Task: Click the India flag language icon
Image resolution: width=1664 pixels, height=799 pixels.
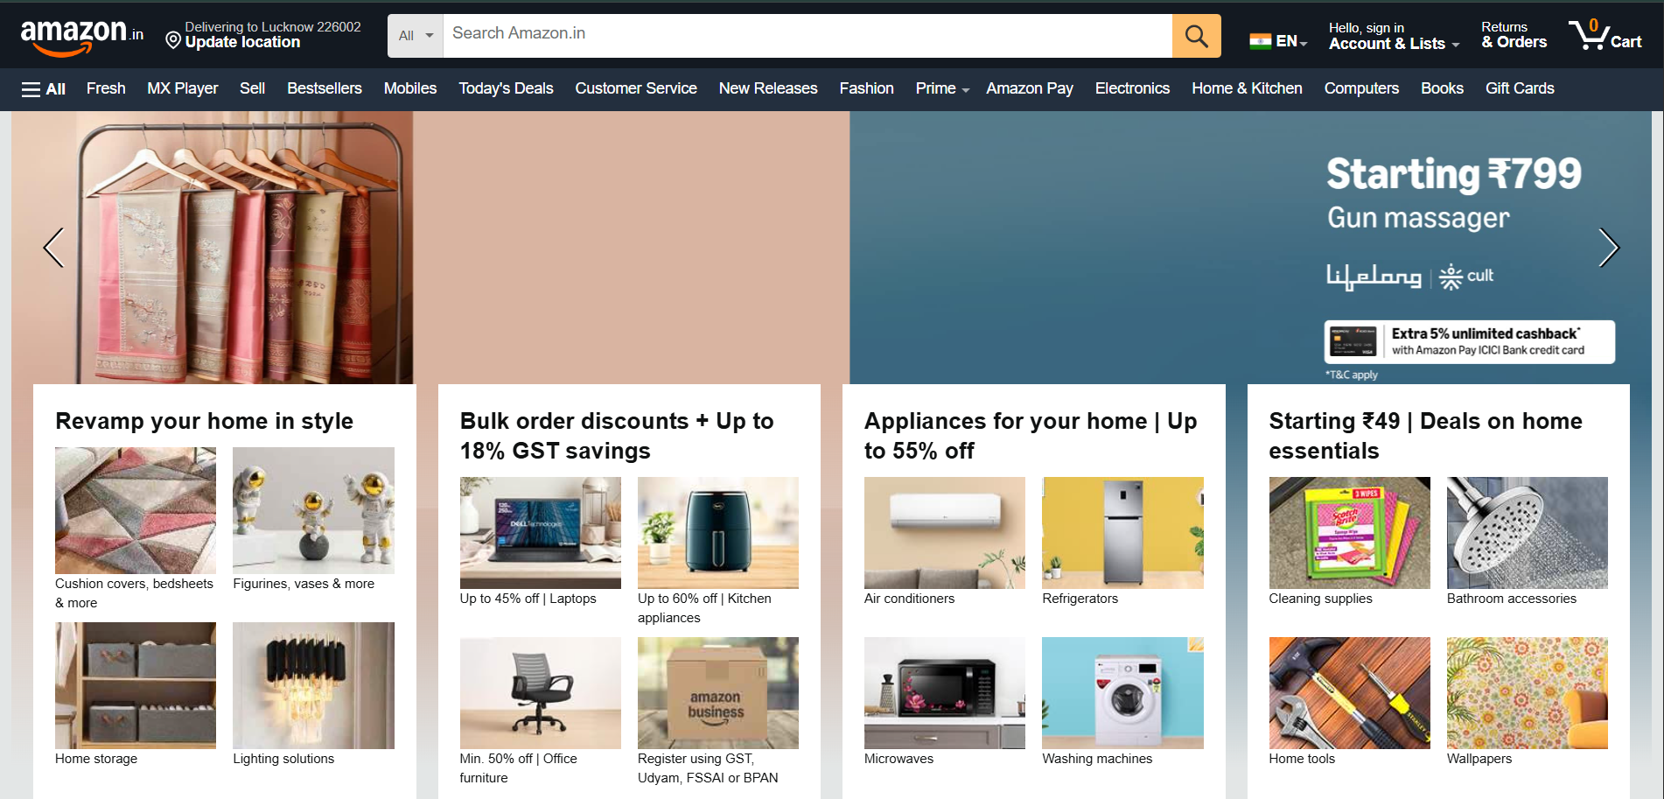Action: coord(1260,41)
